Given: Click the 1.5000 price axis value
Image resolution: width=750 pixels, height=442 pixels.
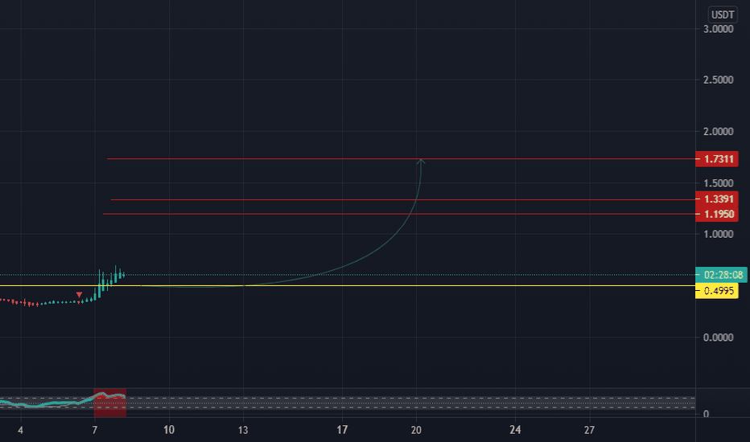Looking at the screenshot, I should coord(718,183).
